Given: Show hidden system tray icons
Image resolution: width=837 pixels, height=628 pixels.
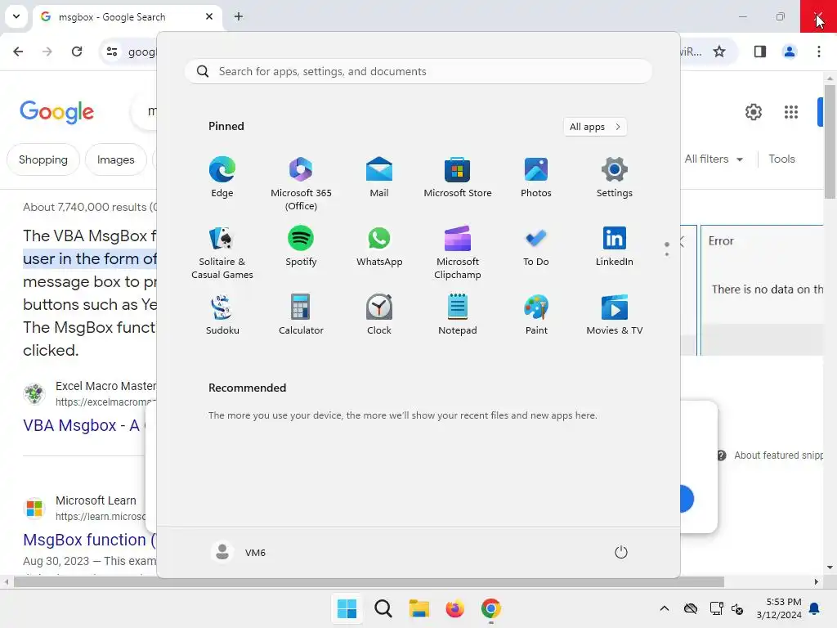Looking at the screenshot, I should point(664,608).
